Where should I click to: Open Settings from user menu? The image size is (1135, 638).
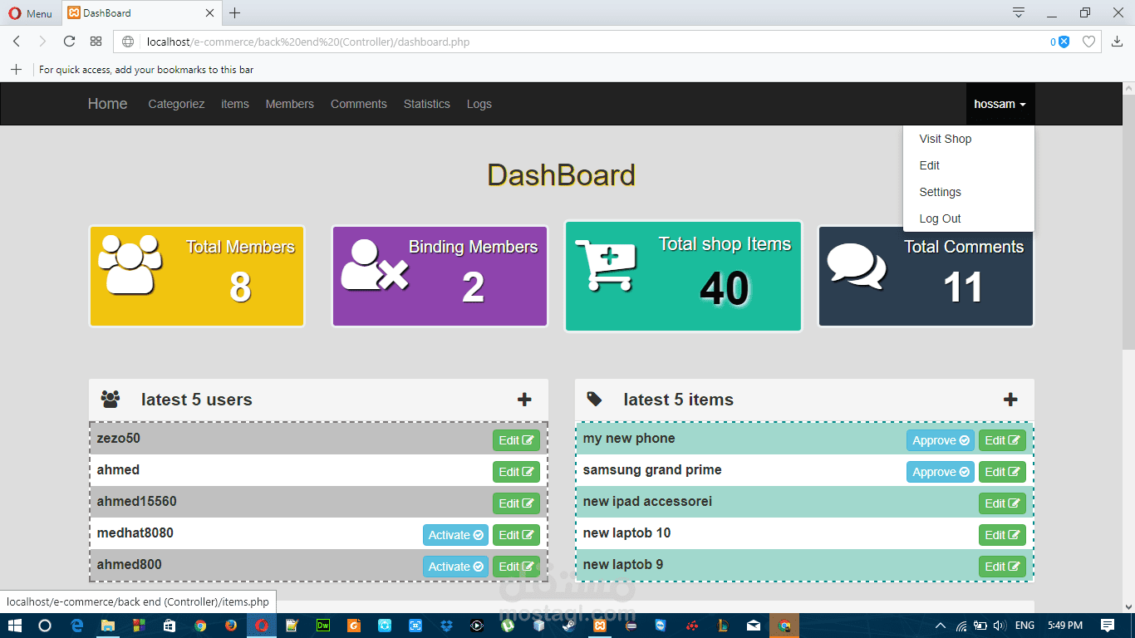click(x=940, y=192)
